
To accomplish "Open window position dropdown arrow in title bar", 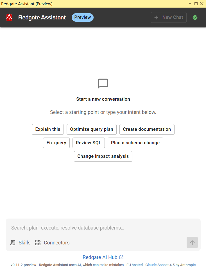I will [190, 4].
